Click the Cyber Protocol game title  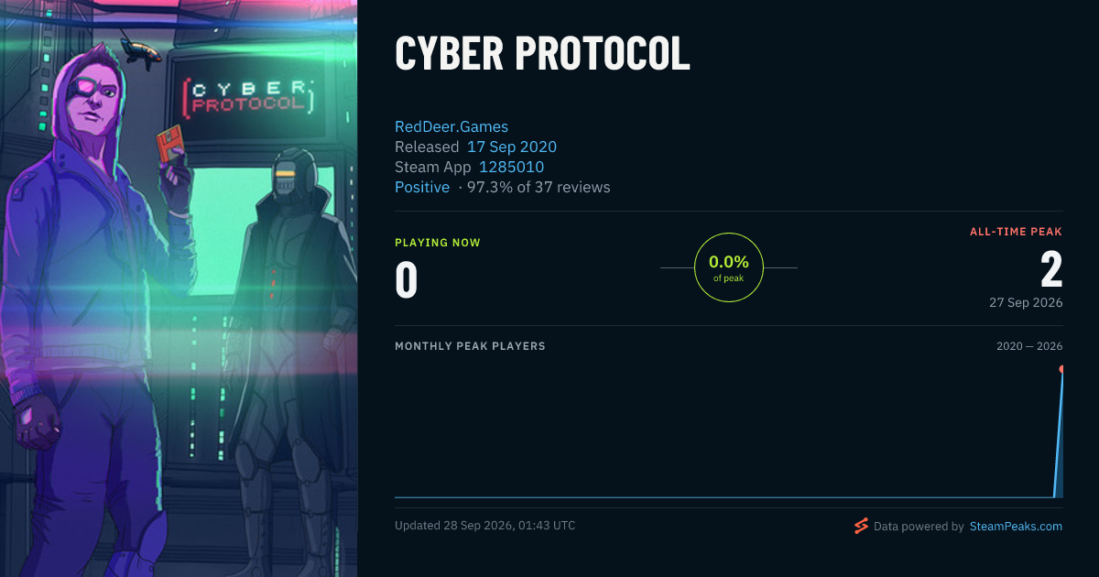point(542,55)
